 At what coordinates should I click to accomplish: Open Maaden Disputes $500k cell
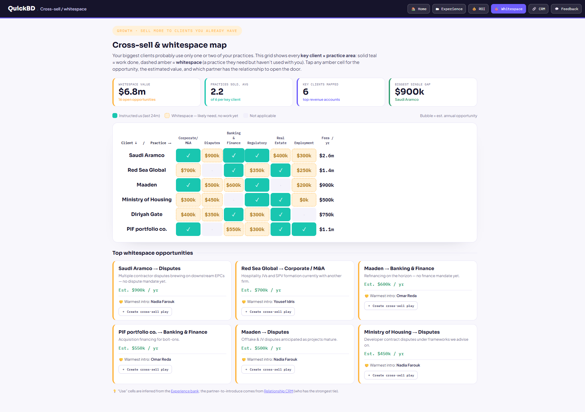(212, 185)
